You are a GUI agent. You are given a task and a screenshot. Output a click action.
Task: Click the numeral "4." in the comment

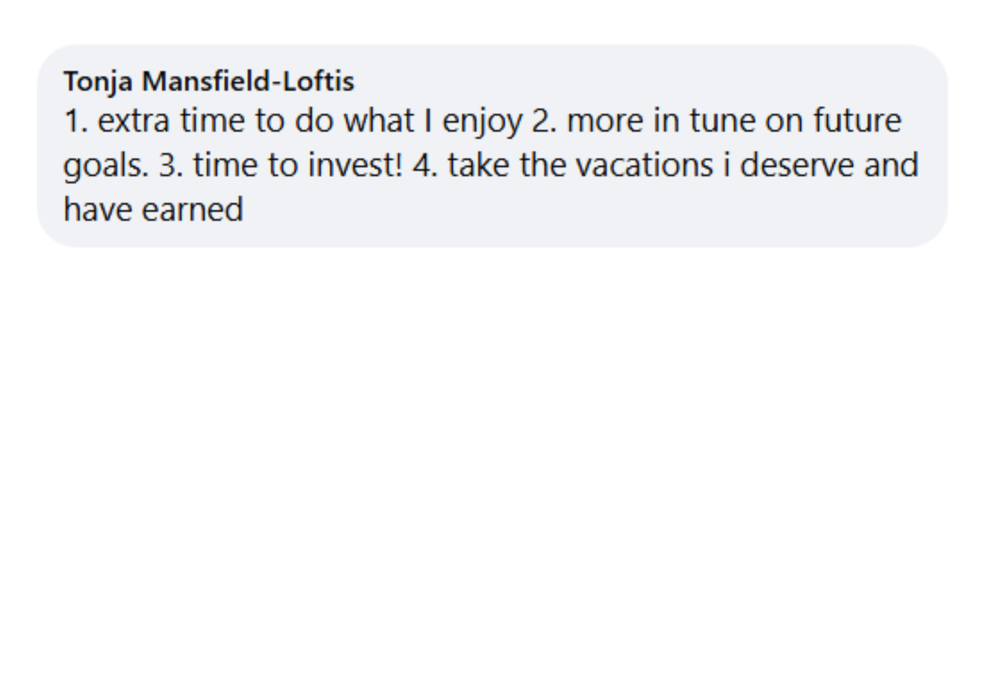point(425,166)
